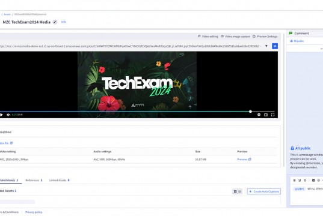The image size is (323, 216).
Task: Unmute the video player audio
Action: (x=8, y=115)
